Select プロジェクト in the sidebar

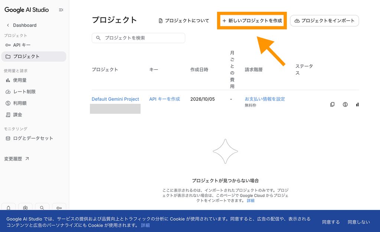34,56
